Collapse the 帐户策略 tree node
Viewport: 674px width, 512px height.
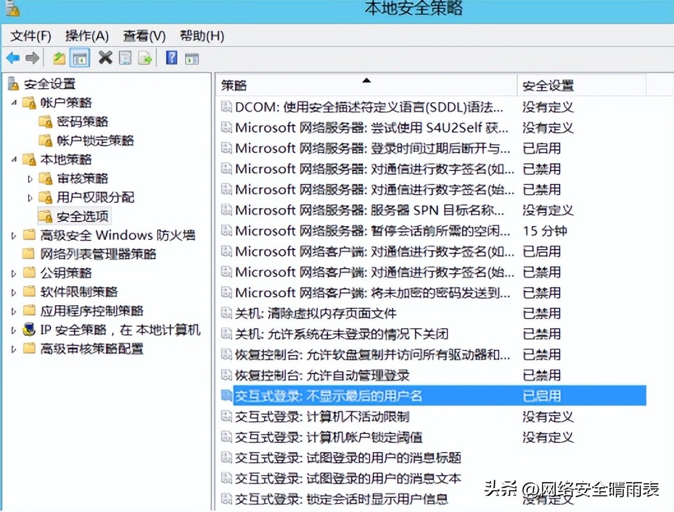pyautogui.click(x=16, y=103)
